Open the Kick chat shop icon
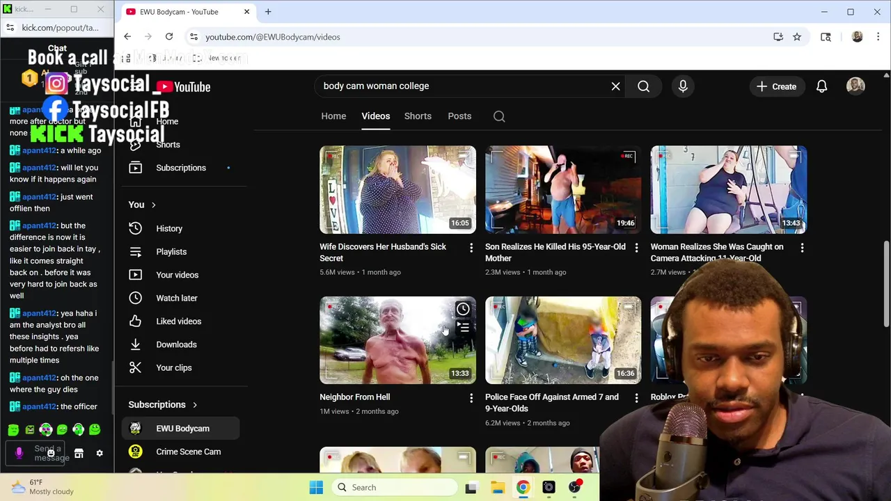Image resolution: width=891 pixels, height=501 pixels. pos(79,453)
